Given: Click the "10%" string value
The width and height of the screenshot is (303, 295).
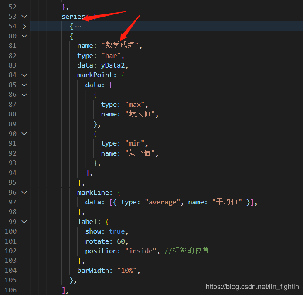Looking at the screenshot, I should (127, 271).
